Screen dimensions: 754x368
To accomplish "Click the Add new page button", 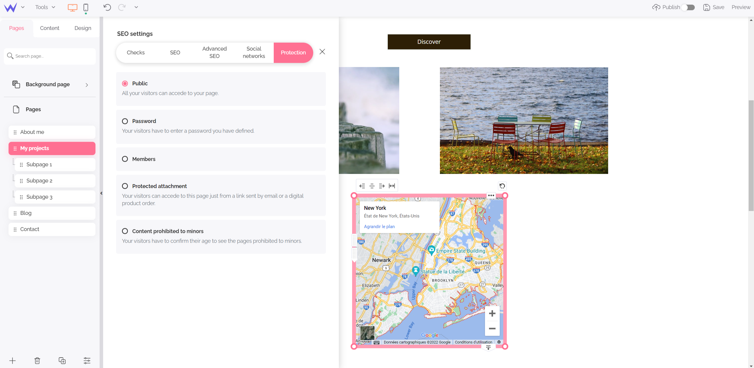I will pyautogui.click(x=13, y=360).
